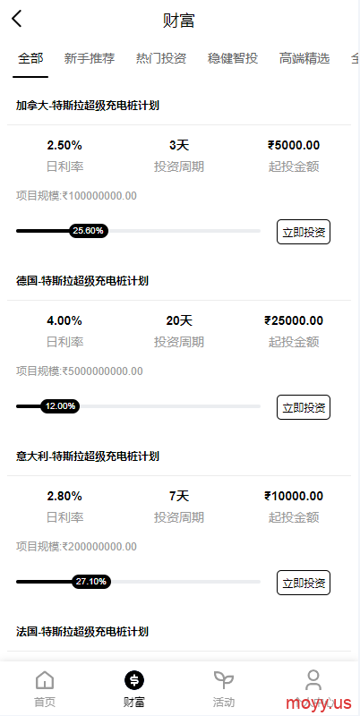Image resolution: width=360 pixels, height=716 pixels.
Task: Select the 全部 tab
Action: (30, 58)
